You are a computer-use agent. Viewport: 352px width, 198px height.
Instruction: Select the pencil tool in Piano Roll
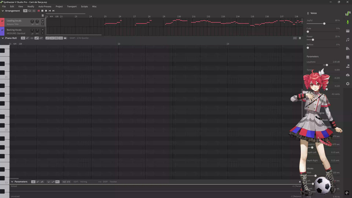27,38
